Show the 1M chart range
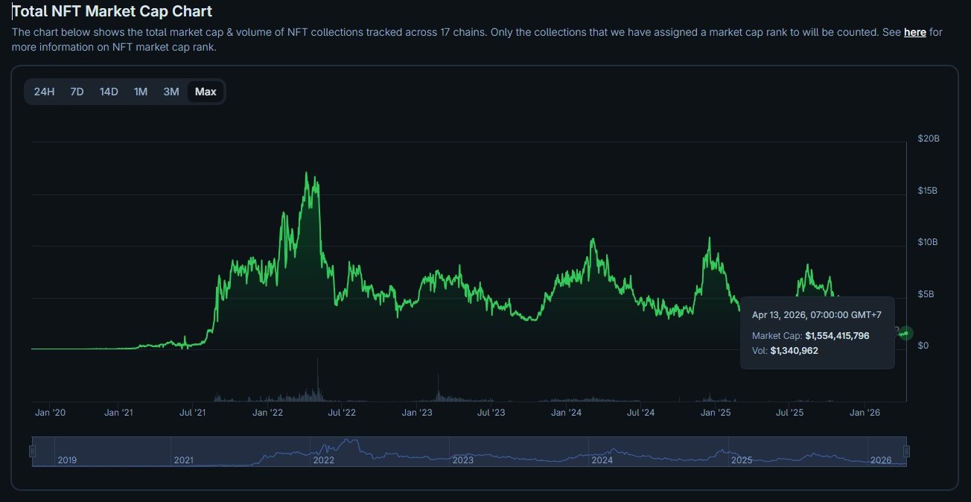This screenshot has height=502, width=971. coord(141,92)
